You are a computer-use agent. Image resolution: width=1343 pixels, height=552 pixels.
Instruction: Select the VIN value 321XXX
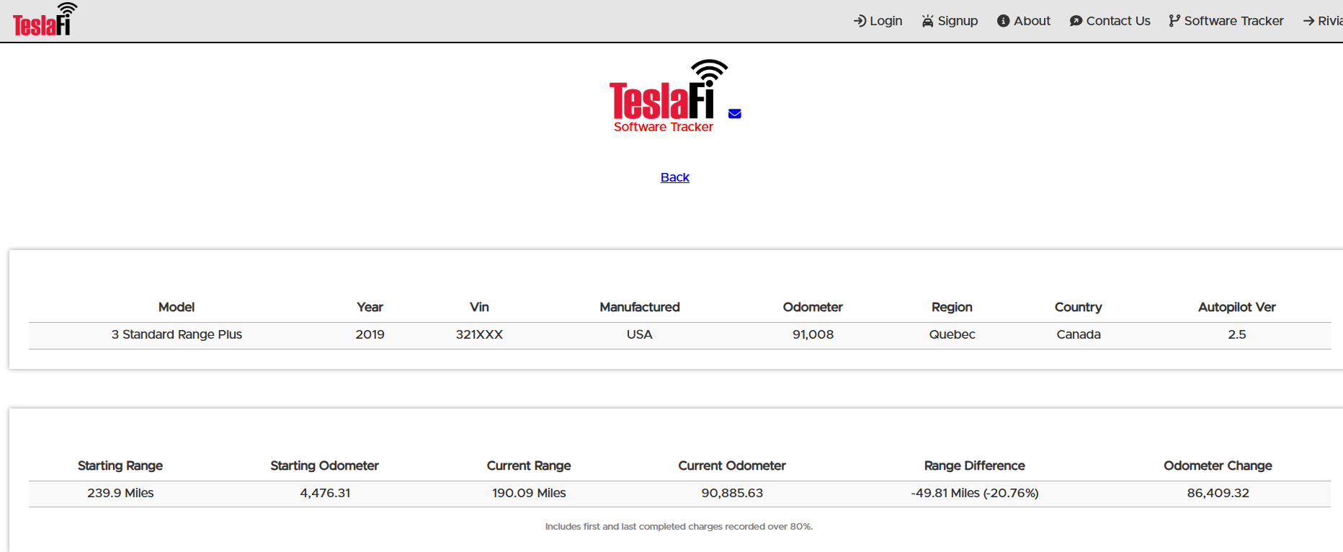[479, 334]
